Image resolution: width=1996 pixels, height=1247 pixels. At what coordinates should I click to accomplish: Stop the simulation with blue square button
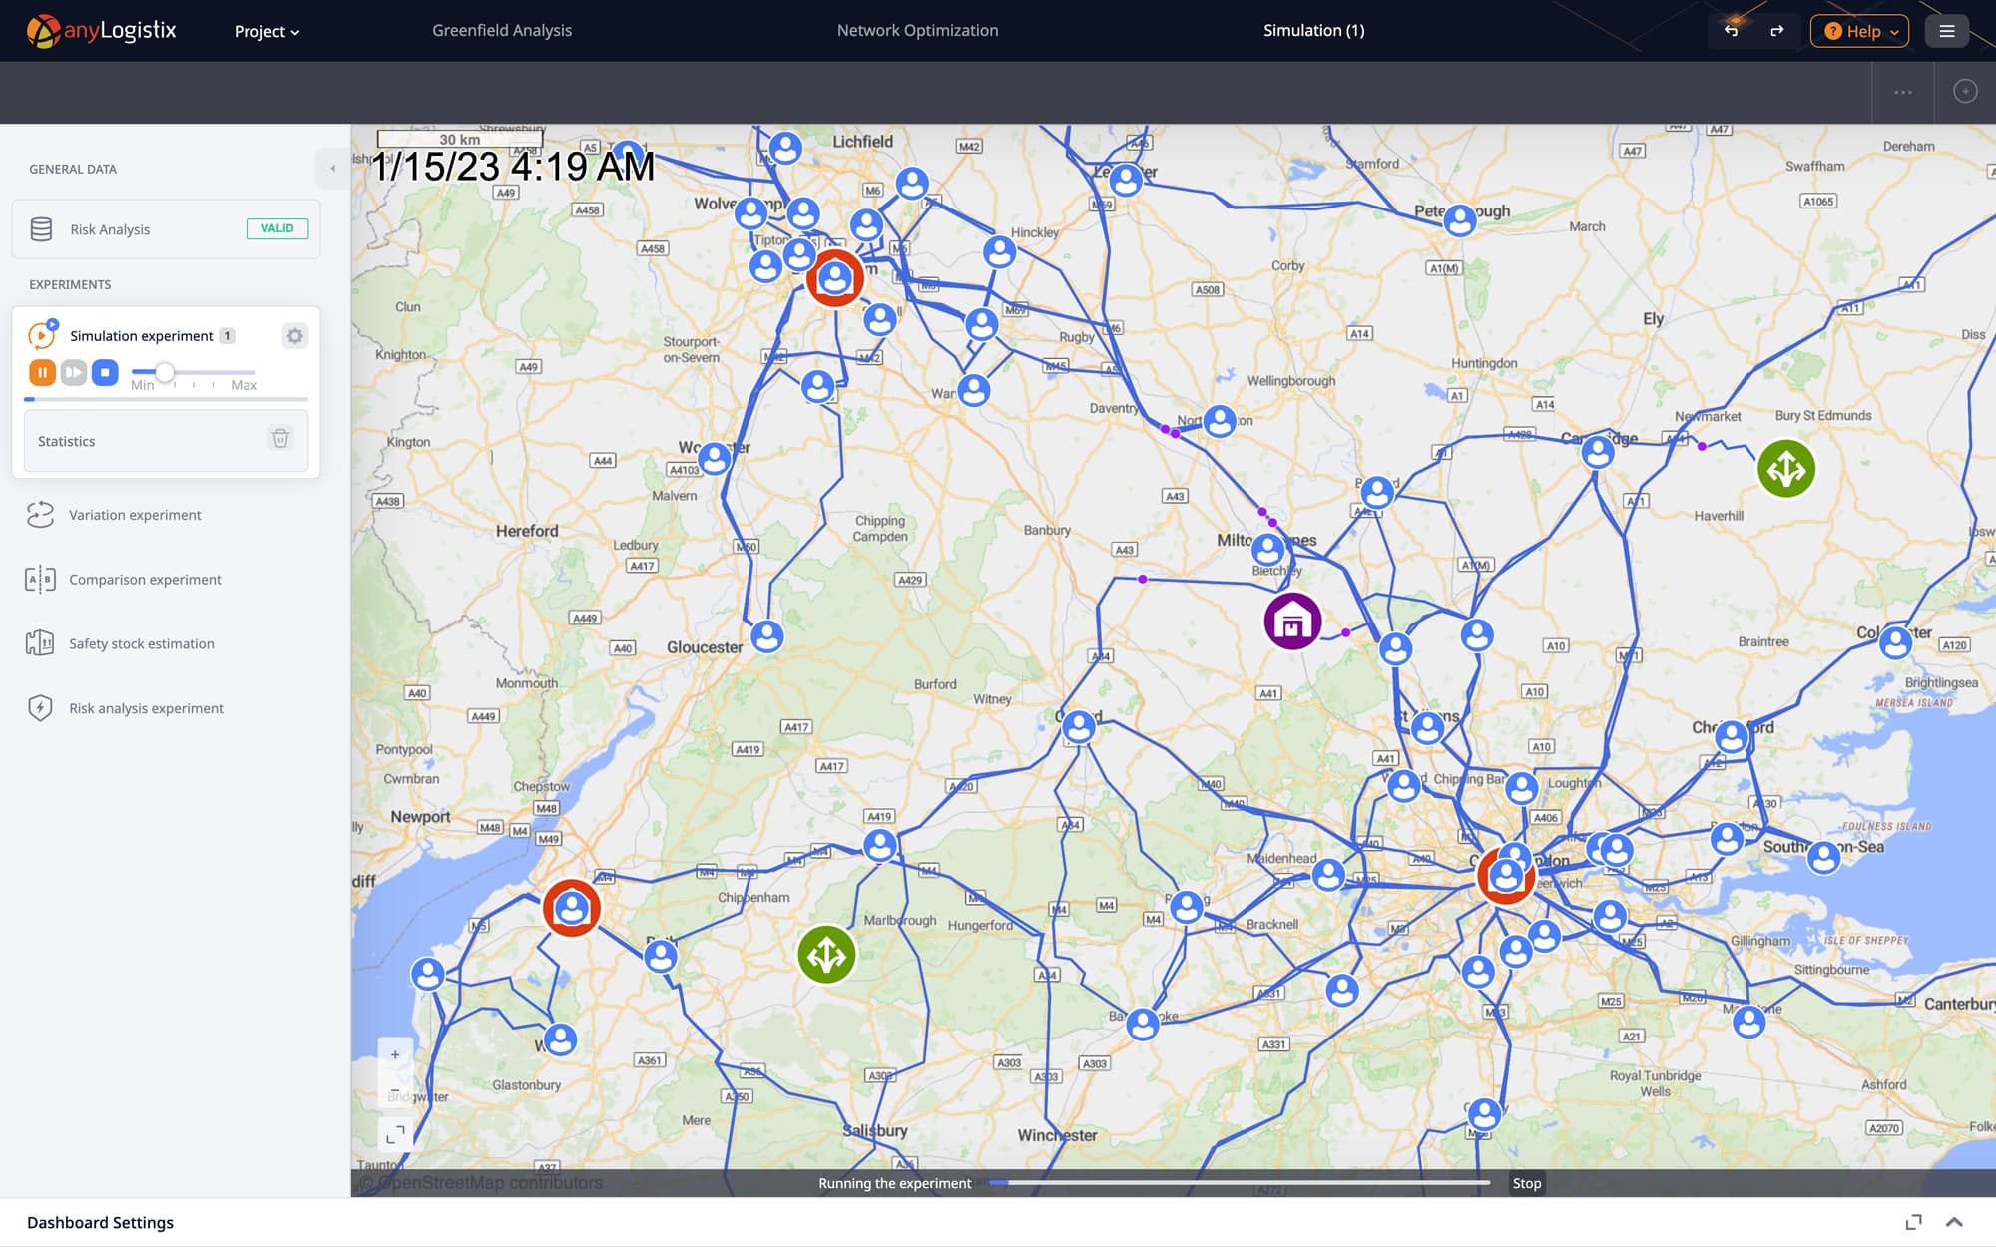[x=105, y=372]
